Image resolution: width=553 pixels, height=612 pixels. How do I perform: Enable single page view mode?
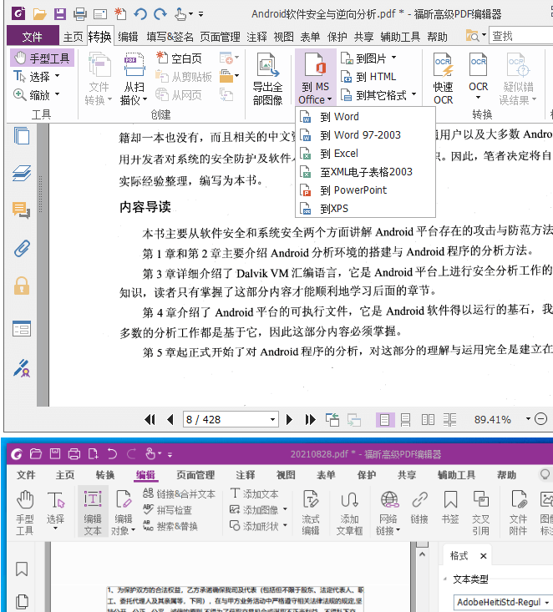[x=385, y=420]
